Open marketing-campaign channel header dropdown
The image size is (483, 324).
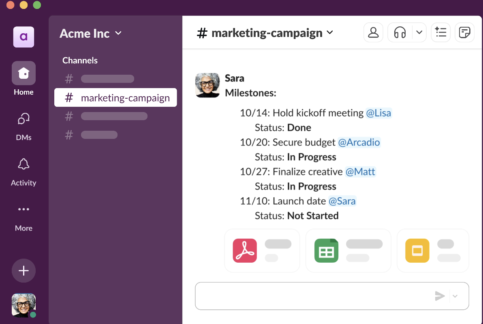coord(330,32)
